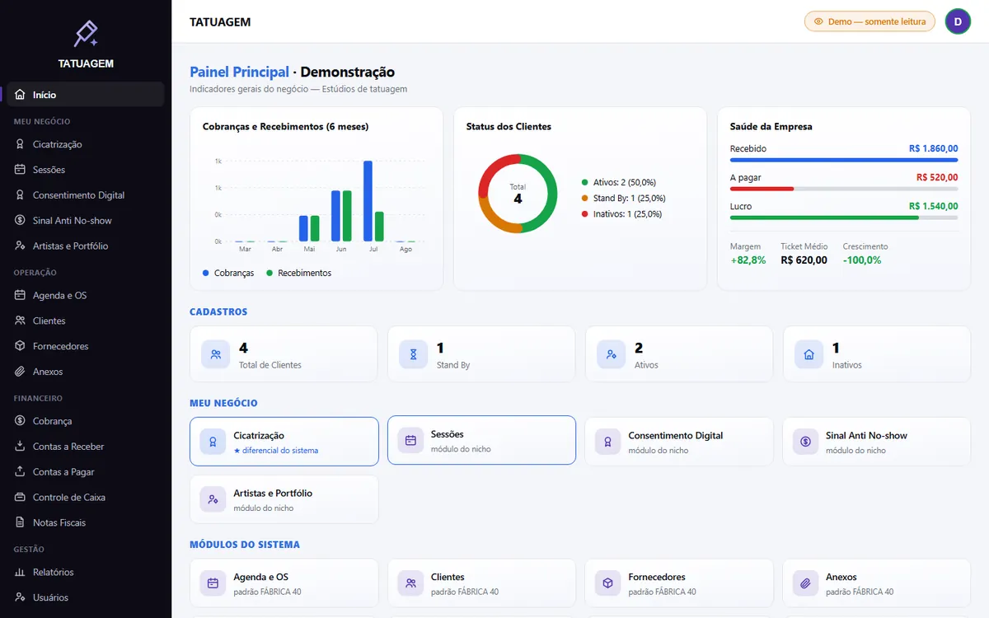This screenshot has width=989, height=618.
Task: Open the Sinal Anti No-show module card
Action: (877, 442)
